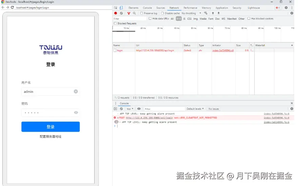
Task: Sort by the Waterfall column arrow
Action: coord(292,45)
